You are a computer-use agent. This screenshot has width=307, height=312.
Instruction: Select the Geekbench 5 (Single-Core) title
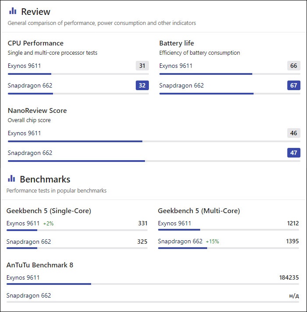pyautogui.click(x=49, y=211)
